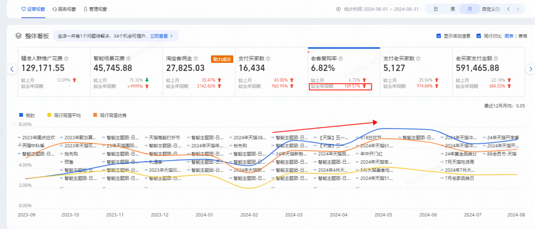Open the 管理视窗 tab

coord(95,9)
